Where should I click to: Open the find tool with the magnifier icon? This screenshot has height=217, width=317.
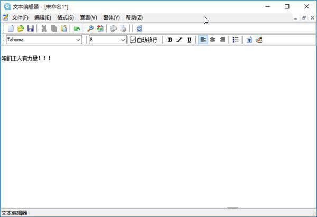pos(90,29)
